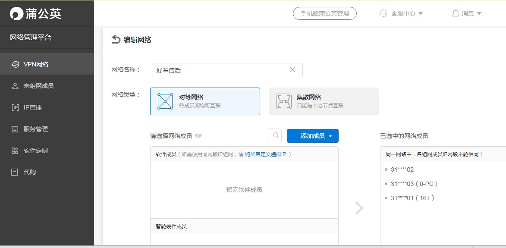The width and height of the screenshot is (506, 248).
Task: Open the 添加成员 dropdown button
Action: pyautogui.click(x=312, y=136)
